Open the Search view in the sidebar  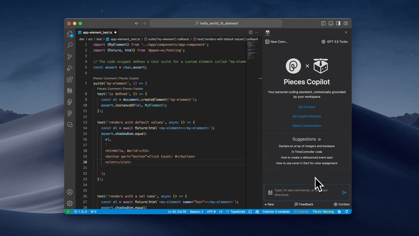pyautogui.click(x=69, y=45)
